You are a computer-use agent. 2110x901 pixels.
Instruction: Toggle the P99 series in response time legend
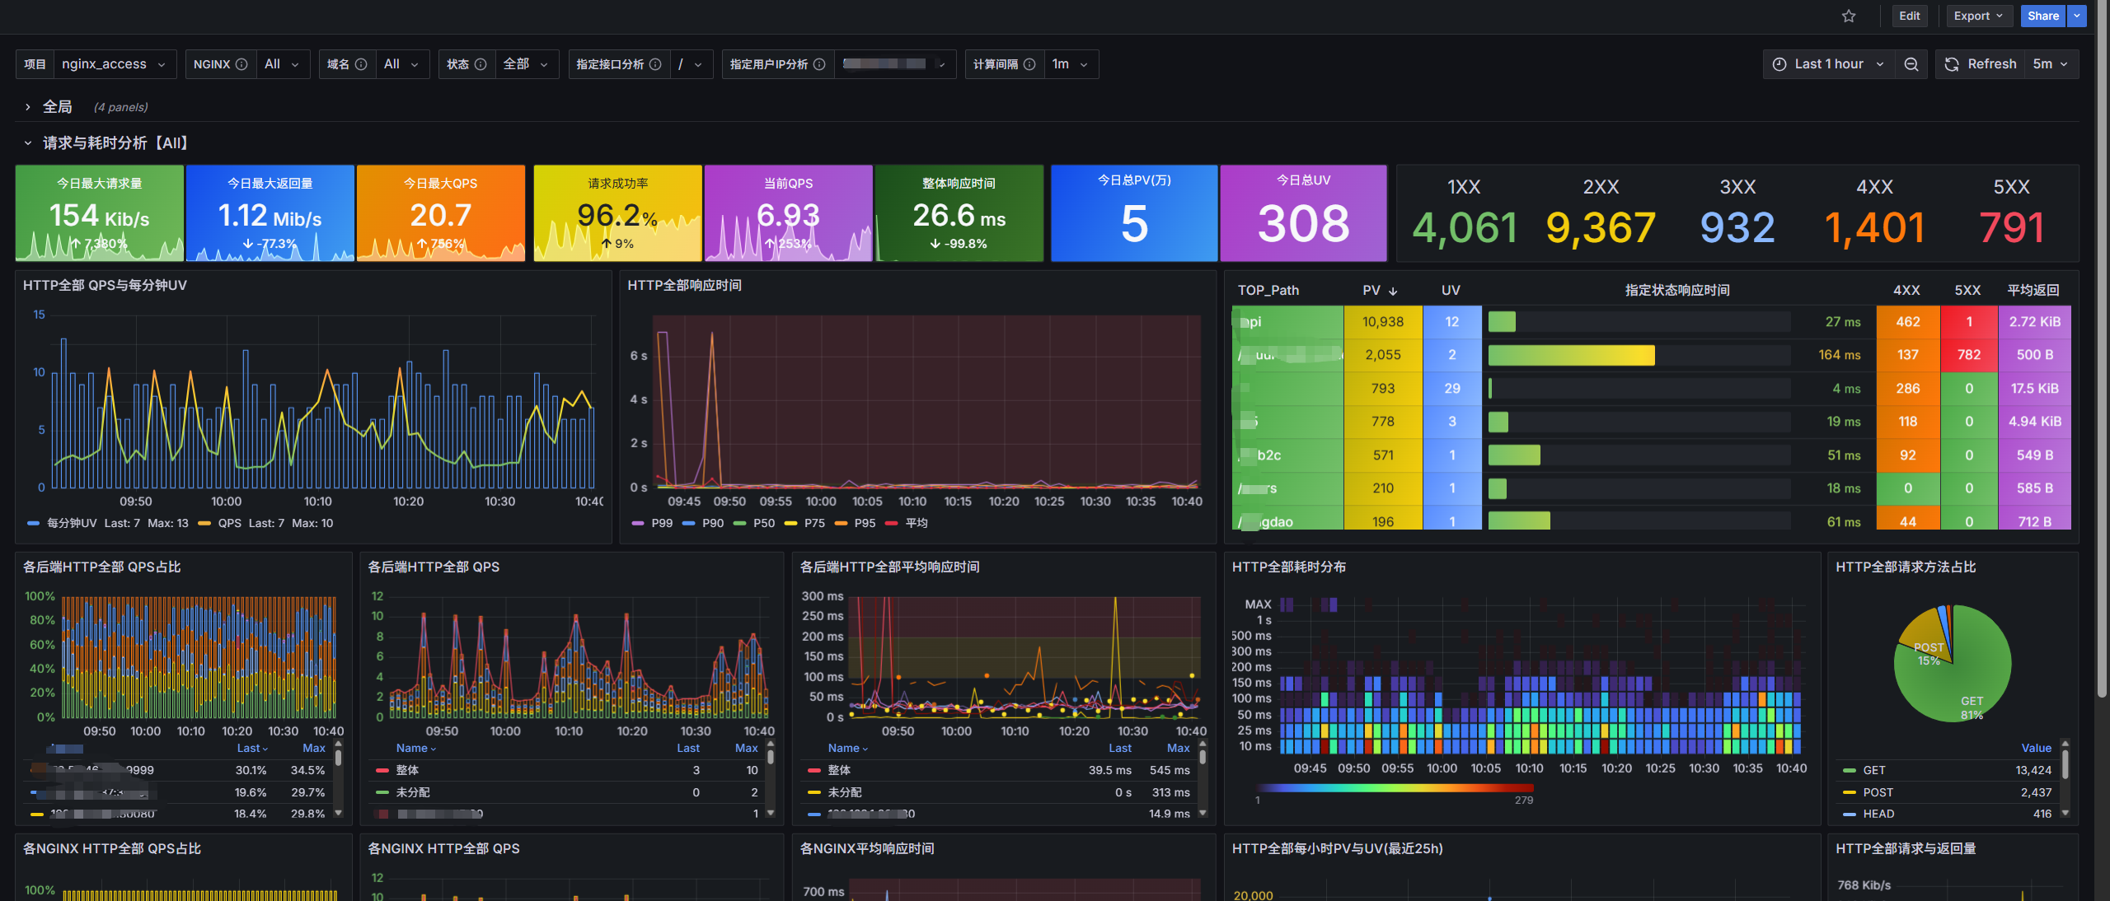(661, 523)
